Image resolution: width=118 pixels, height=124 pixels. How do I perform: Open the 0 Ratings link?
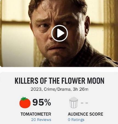pos(76,120)
